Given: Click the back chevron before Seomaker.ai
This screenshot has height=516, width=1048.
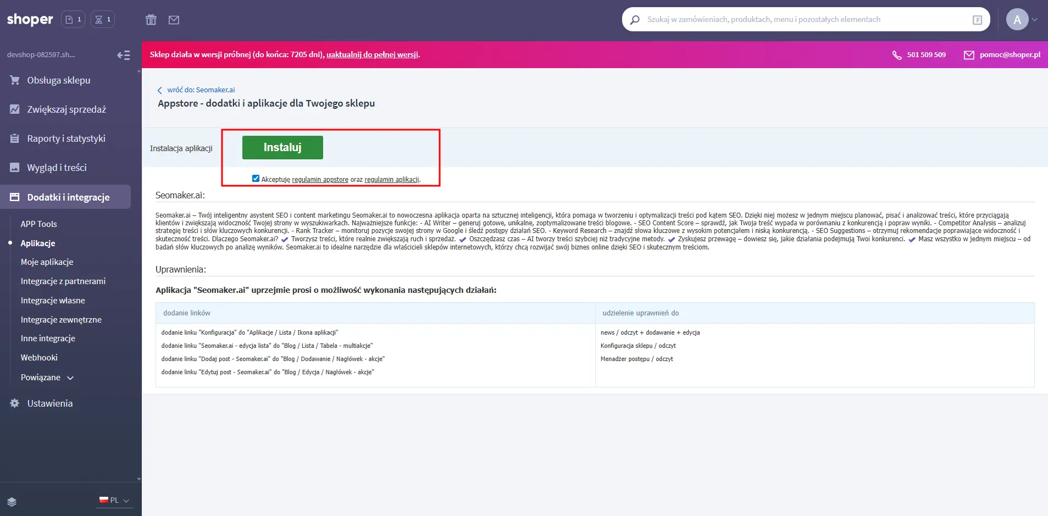Looking at the screenshot, I should tap(160, 90).
